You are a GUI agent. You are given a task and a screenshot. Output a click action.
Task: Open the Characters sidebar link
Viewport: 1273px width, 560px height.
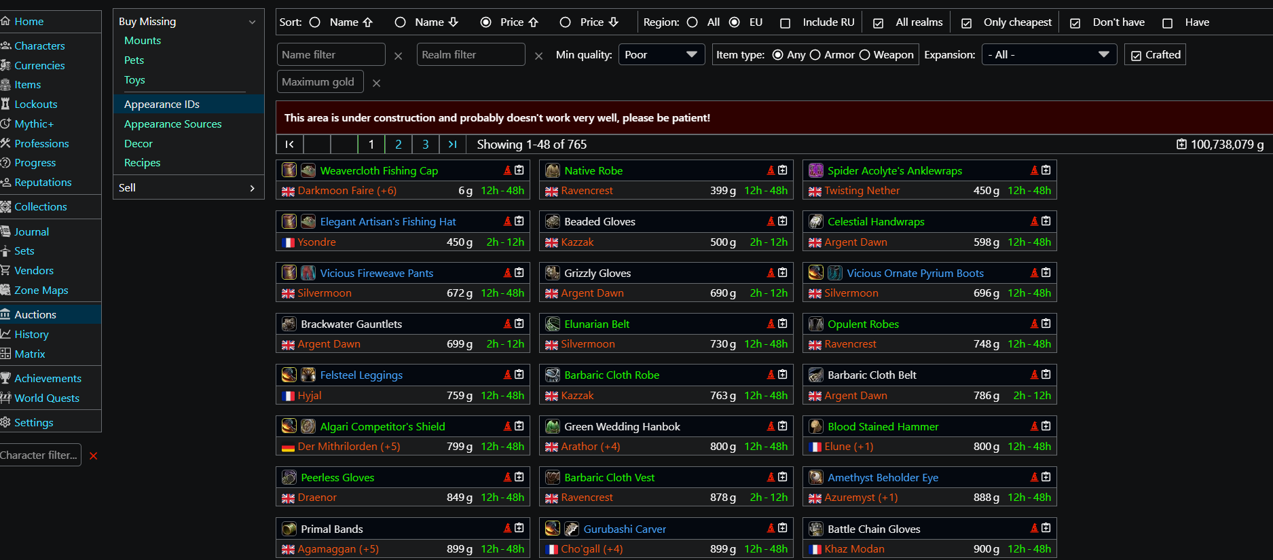click(40, 46)
